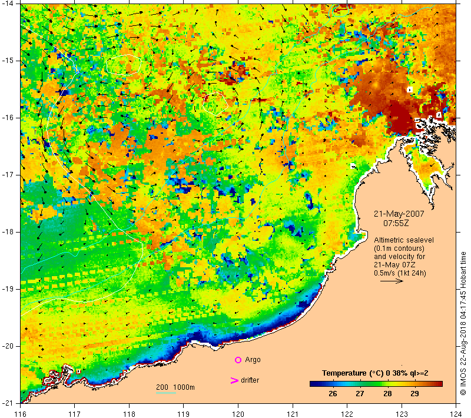Click the '-18' latitude axis label
This screenshot has height=418, width=471.
[8, 232]
